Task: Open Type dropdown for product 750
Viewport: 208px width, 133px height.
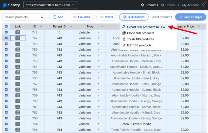Action: coord(99,50)
